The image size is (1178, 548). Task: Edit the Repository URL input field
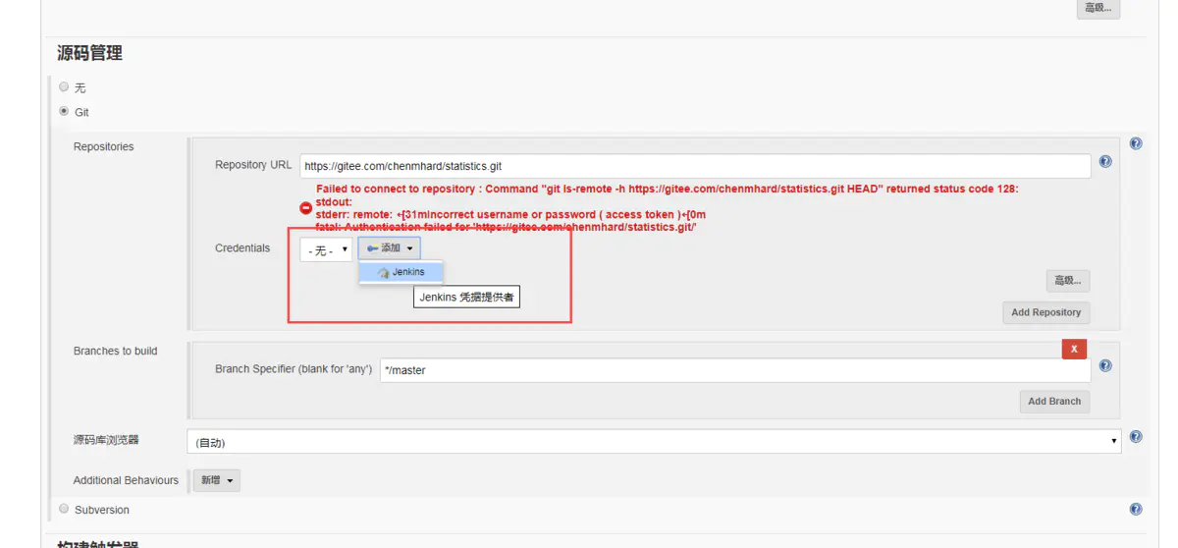click(695, 166)
